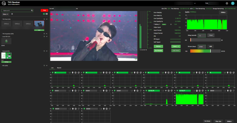Screen dimensions: 237x123
Task: Sort the Local SDI group
Action: coord(44,36)
